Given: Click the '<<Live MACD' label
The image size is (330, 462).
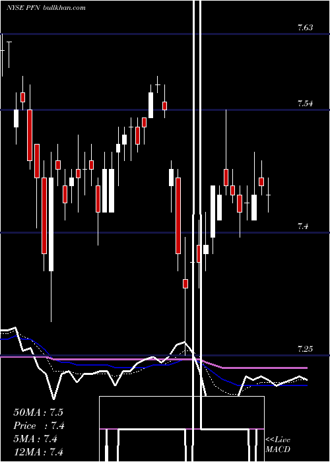Looking at the screenshot, I should pos(278,445).
